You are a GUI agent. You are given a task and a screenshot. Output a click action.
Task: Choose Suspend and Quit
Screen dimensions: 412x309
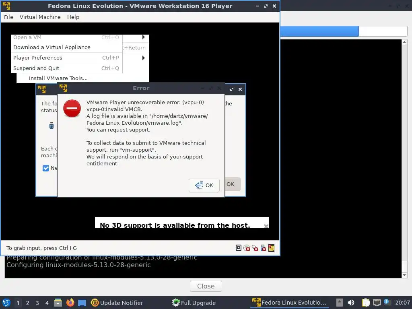click(x=67, y=68)
